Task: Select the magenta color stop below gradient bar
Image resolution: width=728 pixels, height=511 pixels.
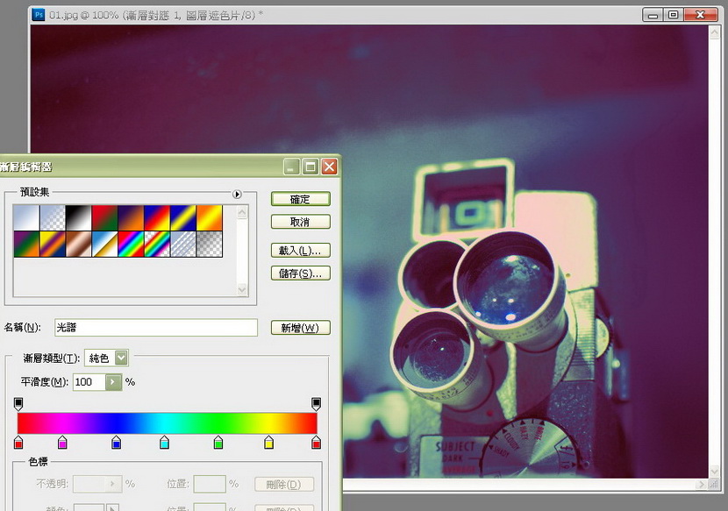Action: point(62,444)
